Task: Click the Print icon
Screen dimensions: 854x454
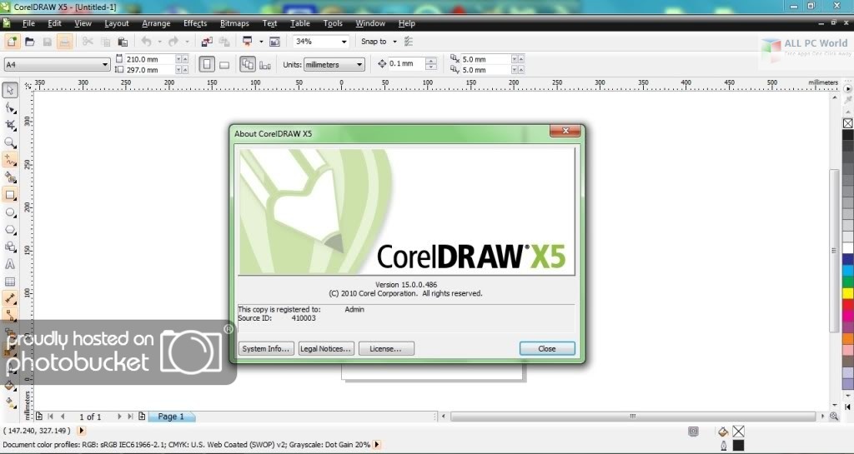Action: (x=65, y=42)
